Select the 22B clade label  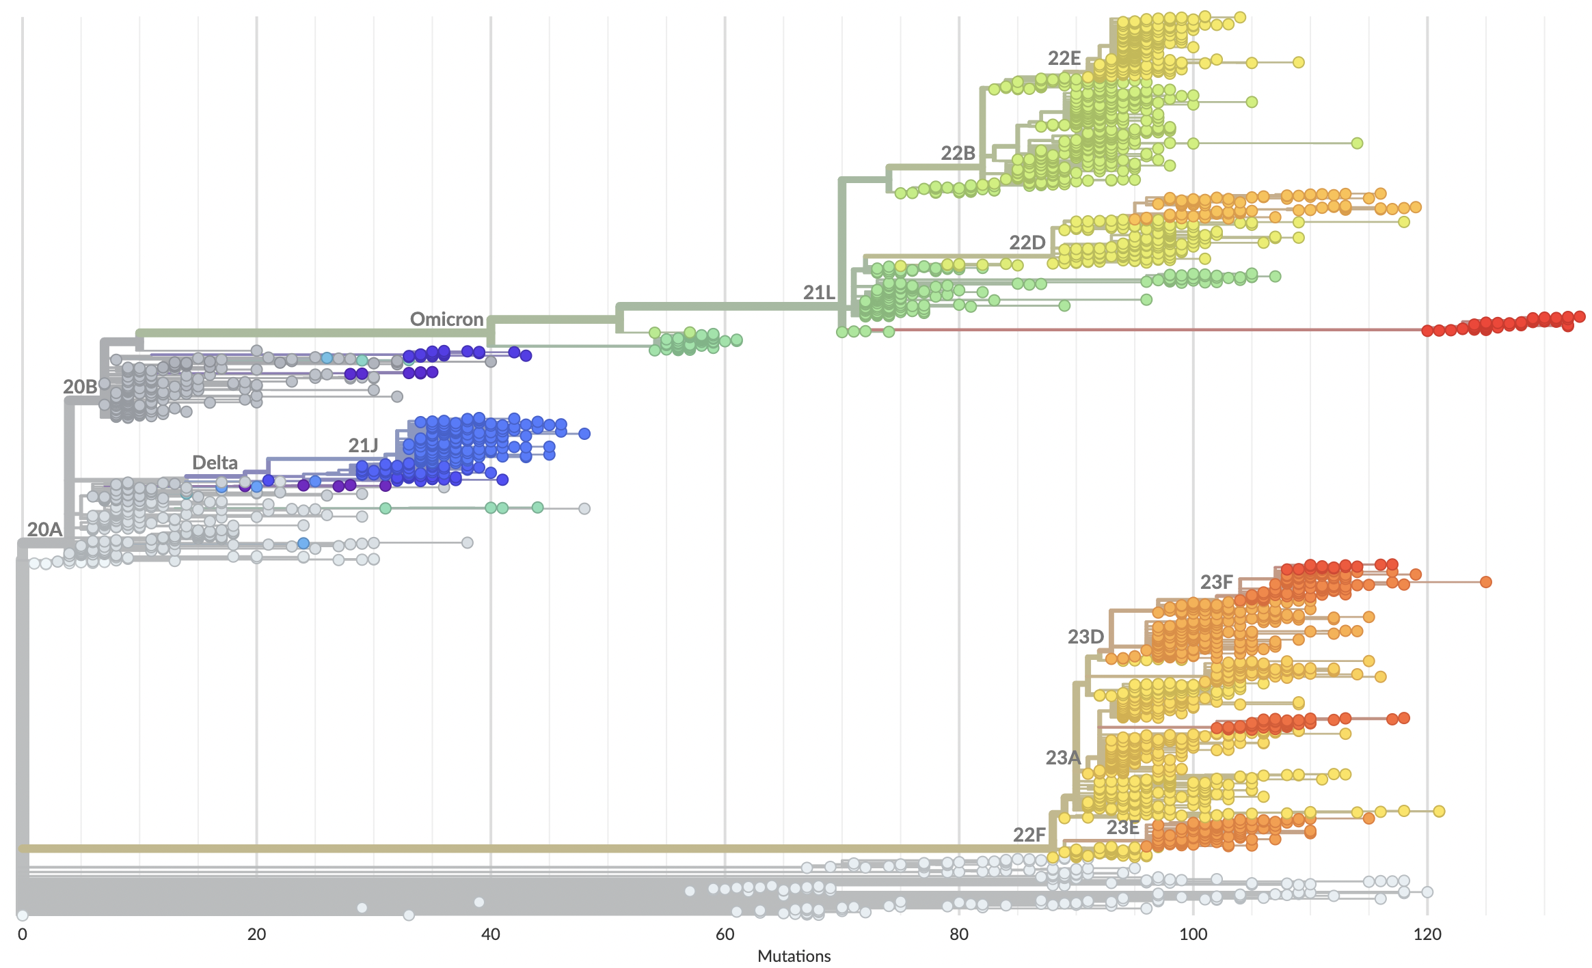coord(957,154)
